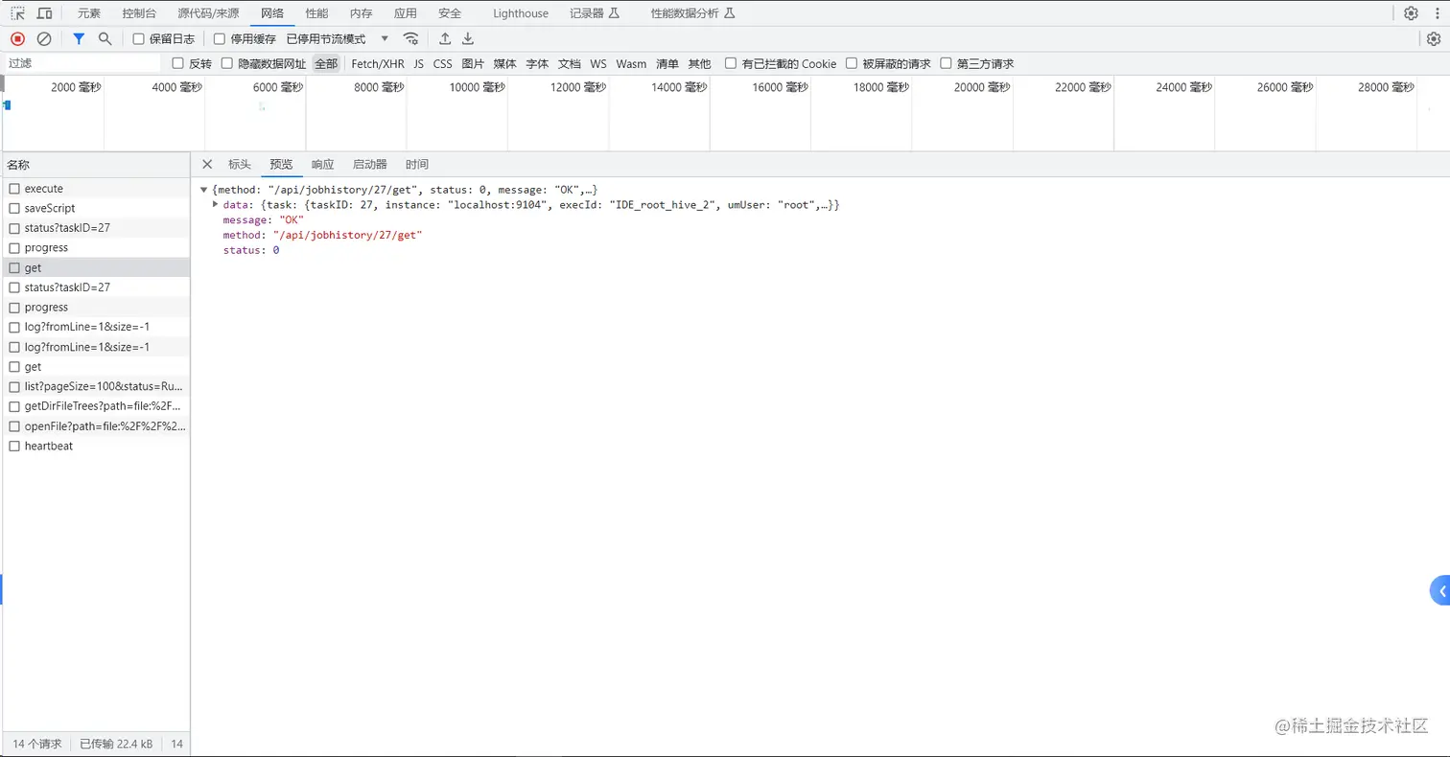Enable blocked requests checkbox
This screenshot has width=1450, height=757.
pos(852,63)
